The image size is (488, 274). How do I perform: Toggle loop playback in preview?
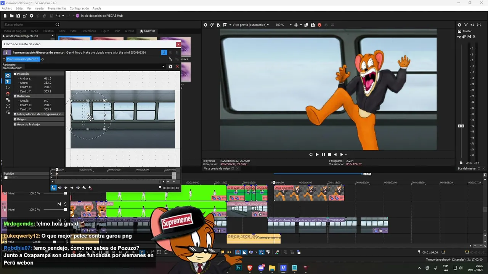311,155
